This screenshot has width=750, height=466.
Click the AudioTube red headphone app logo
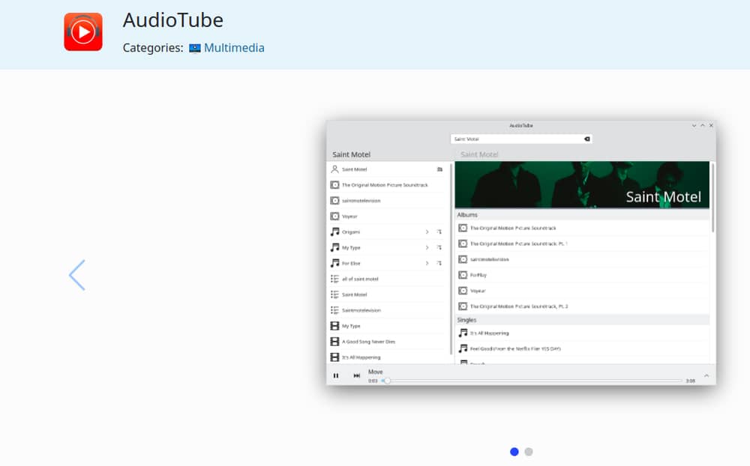83,32
